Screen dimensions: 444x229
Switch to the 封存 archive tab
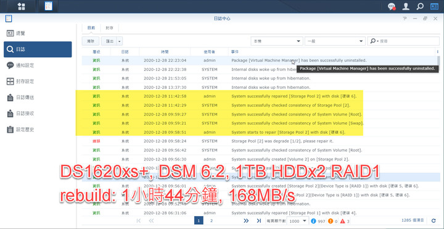point(110,28)
